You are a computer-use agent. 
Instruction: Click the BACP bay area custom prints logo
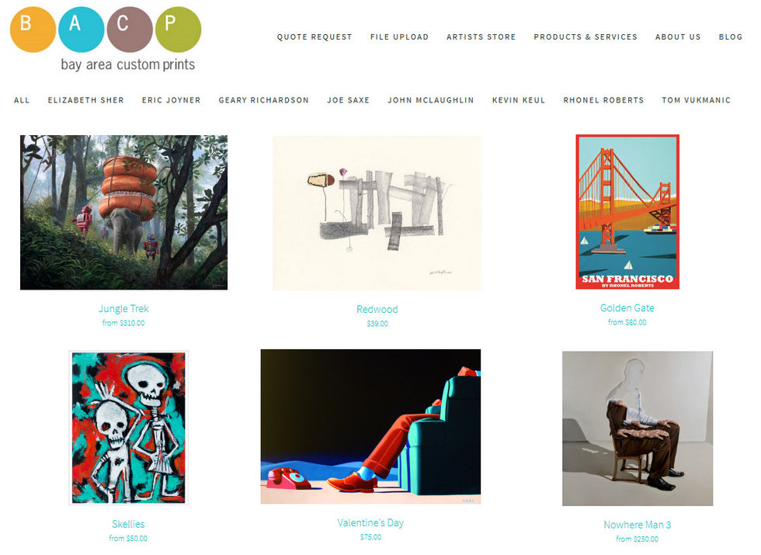tap(106, 40)
